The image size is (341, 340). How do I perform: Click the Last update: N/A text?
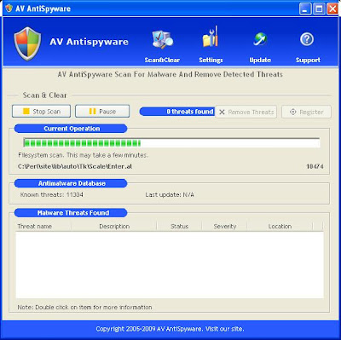(x=170, y=195)
